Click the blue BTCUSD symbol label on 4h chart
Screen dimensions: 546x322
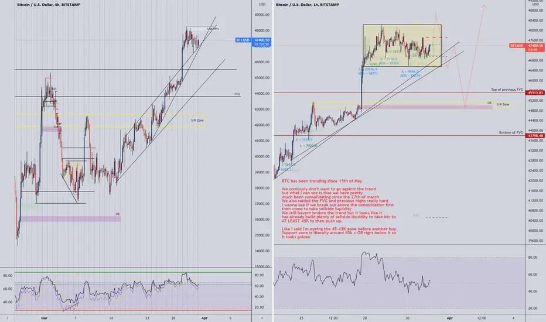tap(243, 40)
